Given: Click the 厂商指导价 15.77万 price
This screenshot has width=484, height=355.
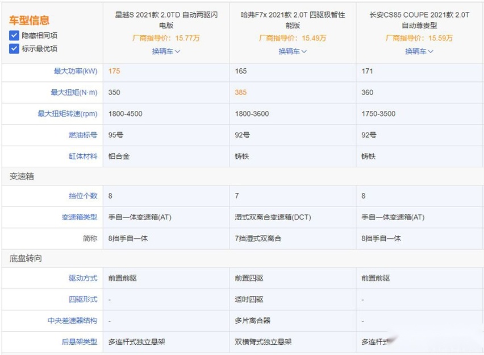Looking at the screenshot, I should click(x=166, y=38).
